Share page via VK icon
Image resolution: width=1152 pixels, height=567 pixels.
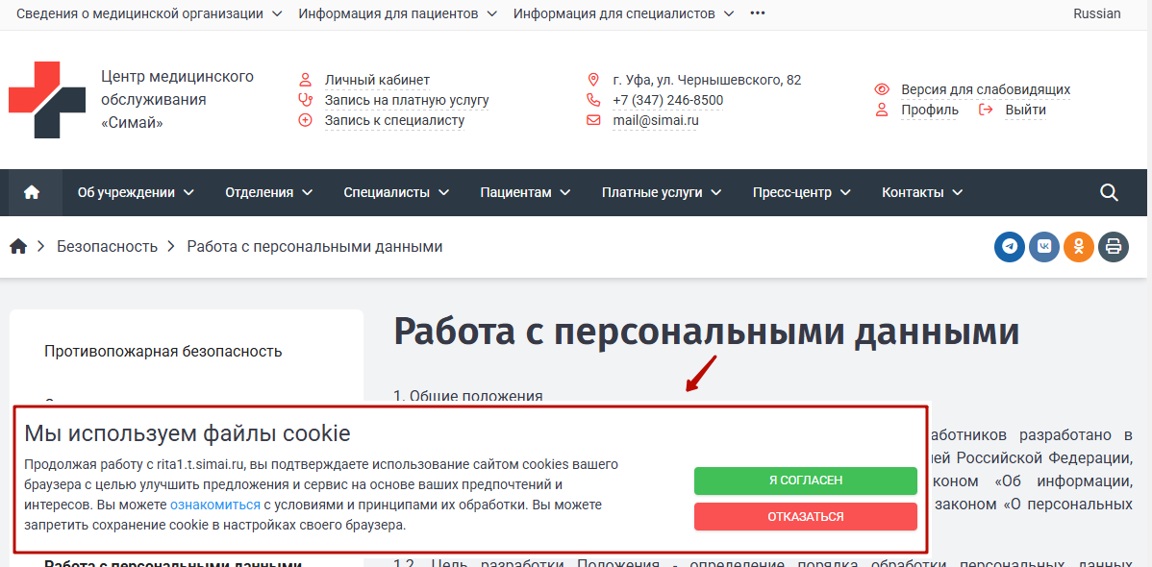pos(1043,247)
